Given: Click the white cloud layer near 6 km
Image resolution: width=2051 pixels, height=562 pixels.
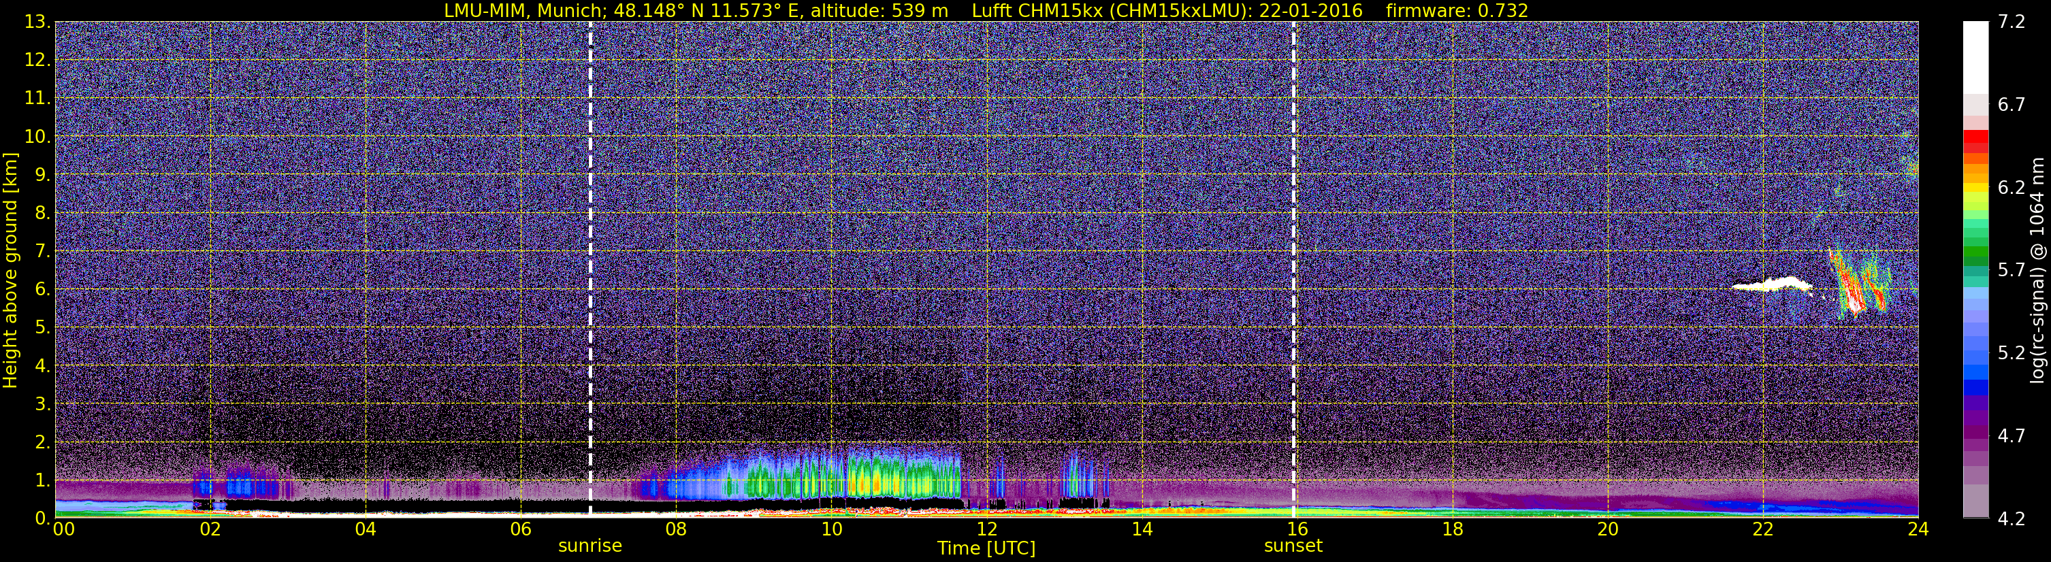Looking at the screenshot, I should click(x=1773, y=284).
